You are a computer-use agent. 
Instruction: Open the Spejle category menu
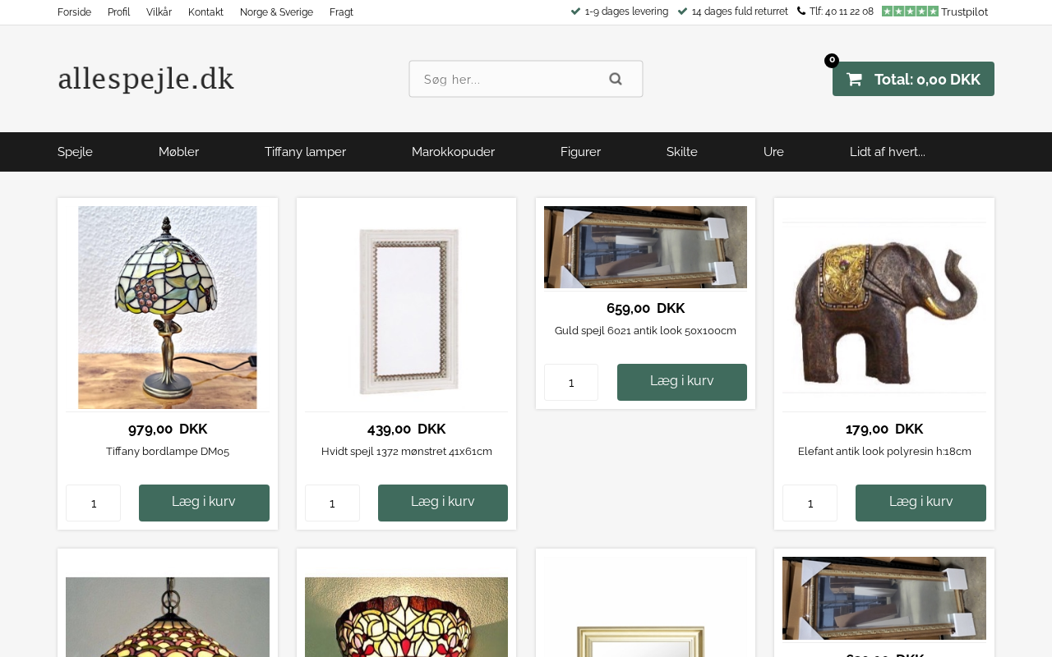point(75,152)
